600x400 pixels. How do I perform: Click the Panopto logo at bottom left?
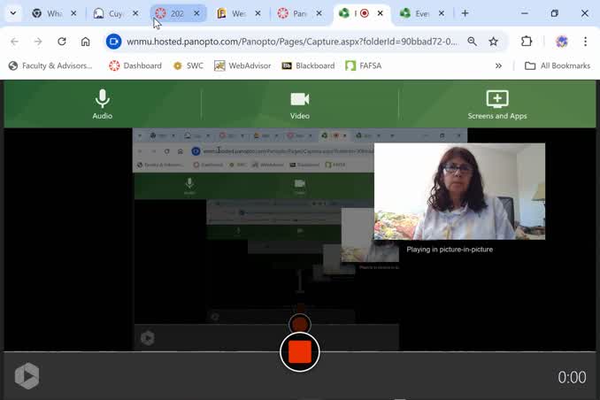[27, 376]
